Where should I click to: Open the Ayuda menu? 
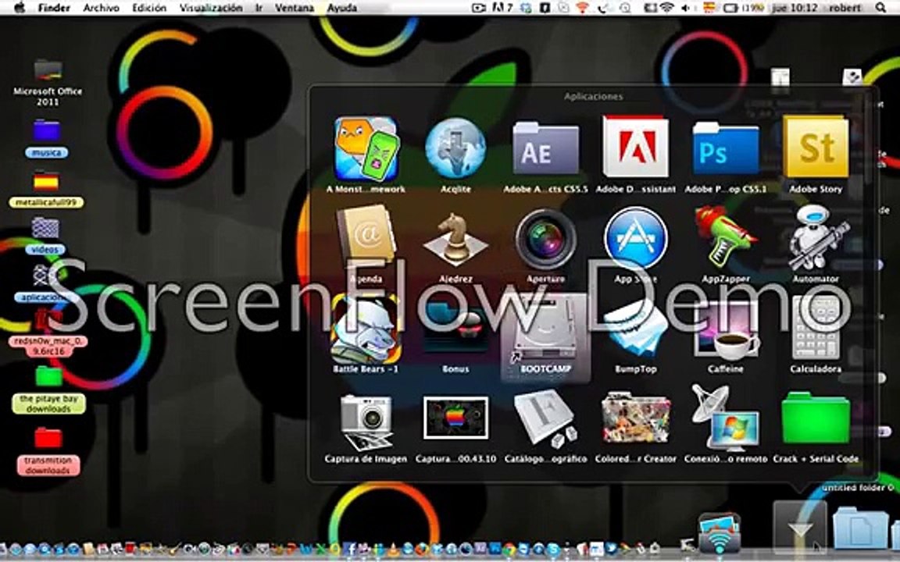(x=342, y=8)
